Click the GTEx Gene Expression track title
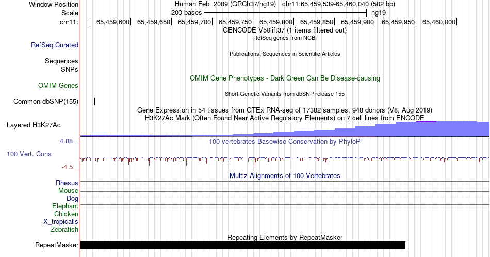Image resolution: width=490 pixels, height=257 pixels. pyautogui.click(x=285, y=110)
